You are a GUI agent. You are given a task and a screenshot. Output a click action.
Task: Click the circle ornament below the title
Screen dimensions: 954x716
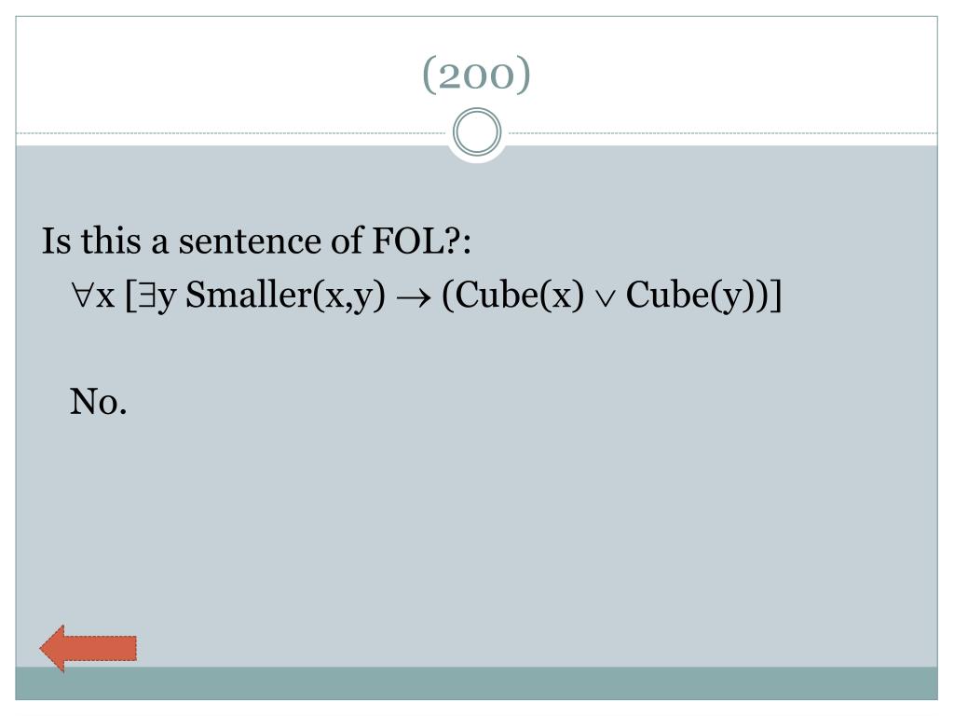pyautogui.click(x=477, y=132)
